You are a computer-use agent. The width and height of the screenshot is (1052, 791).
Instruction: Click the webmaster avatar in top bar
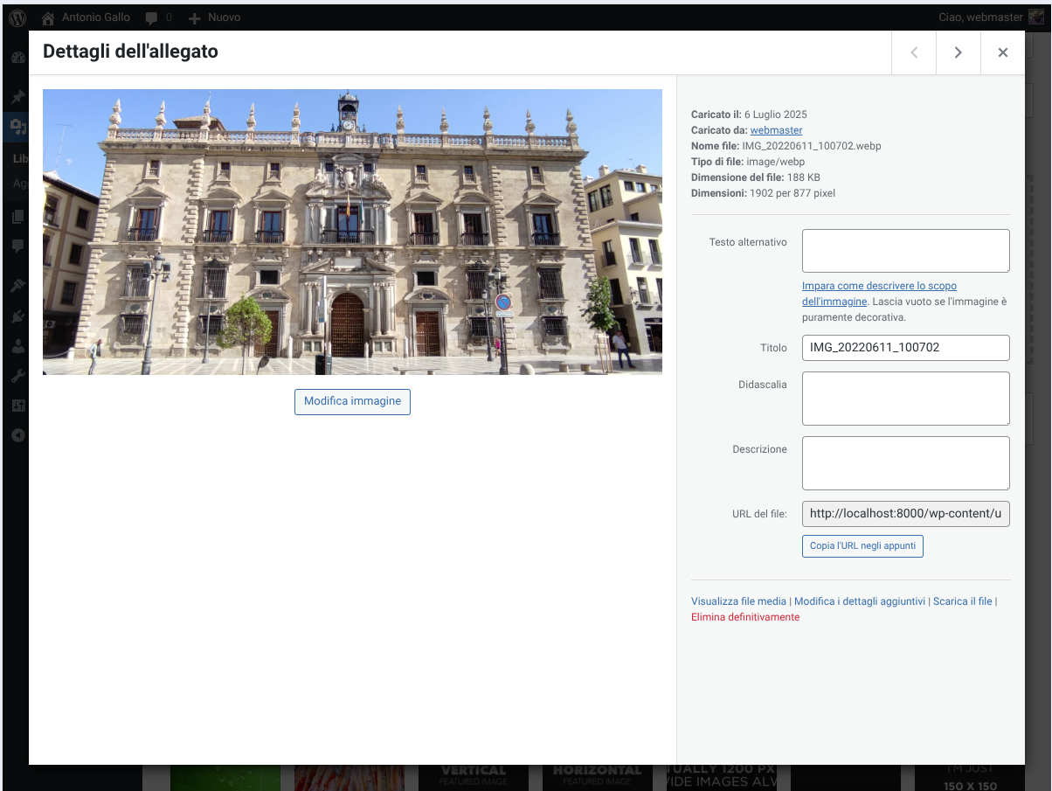[1035, 17]
